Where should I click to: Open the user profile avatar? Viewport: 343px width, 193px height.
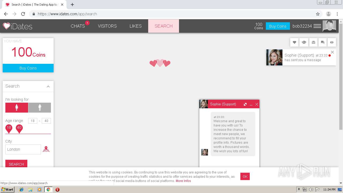point(329,26)
